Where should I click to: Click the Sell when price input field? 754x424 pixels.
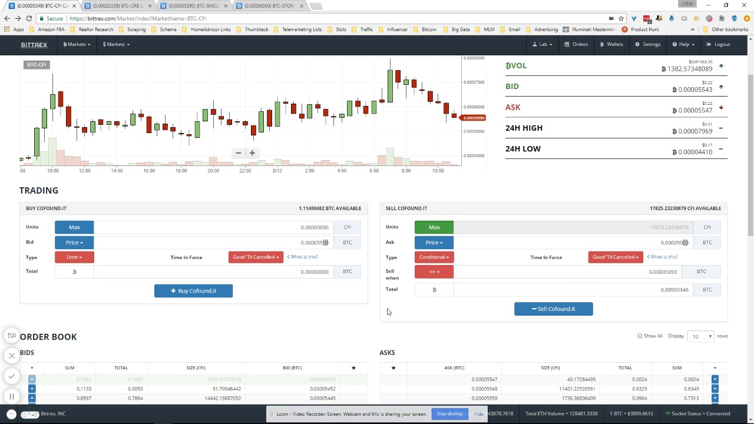(x=567, y=271)
